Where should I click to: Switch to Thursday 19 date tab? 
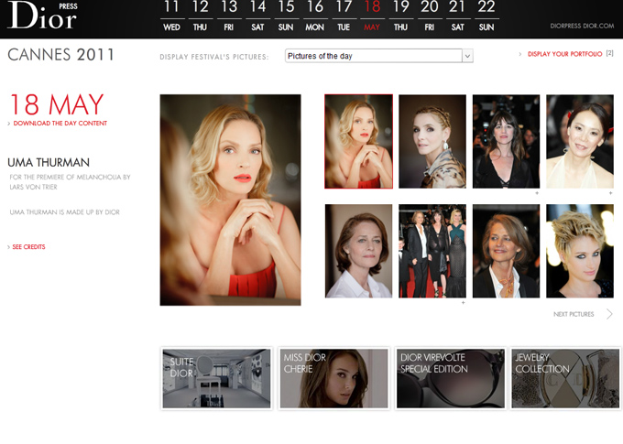point(400,16)
